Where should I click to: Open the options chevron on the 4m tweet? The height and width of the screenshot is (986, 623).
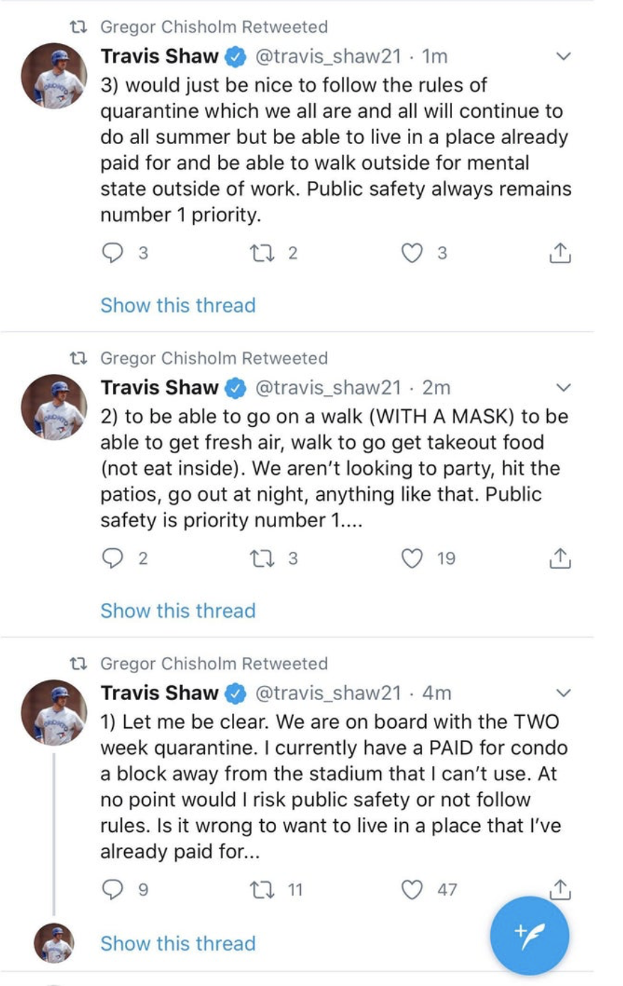click(x=563, y=693)
